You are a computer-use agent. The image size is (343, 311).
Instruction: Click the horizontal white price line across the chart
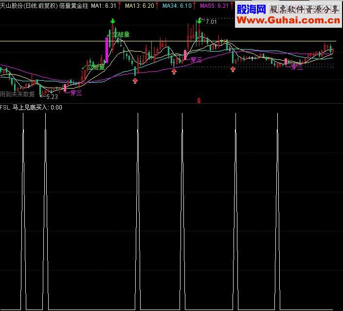(x=168, y=41)
